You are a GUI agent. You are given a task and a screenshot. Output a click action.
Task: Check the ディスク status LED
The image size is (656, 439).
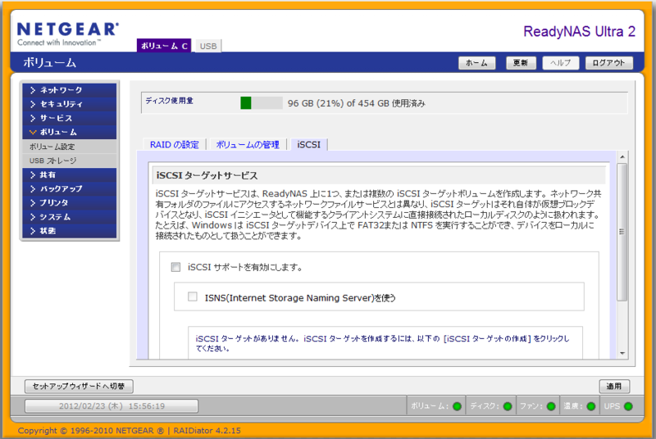pyautogui.click(x=508, y=406)
